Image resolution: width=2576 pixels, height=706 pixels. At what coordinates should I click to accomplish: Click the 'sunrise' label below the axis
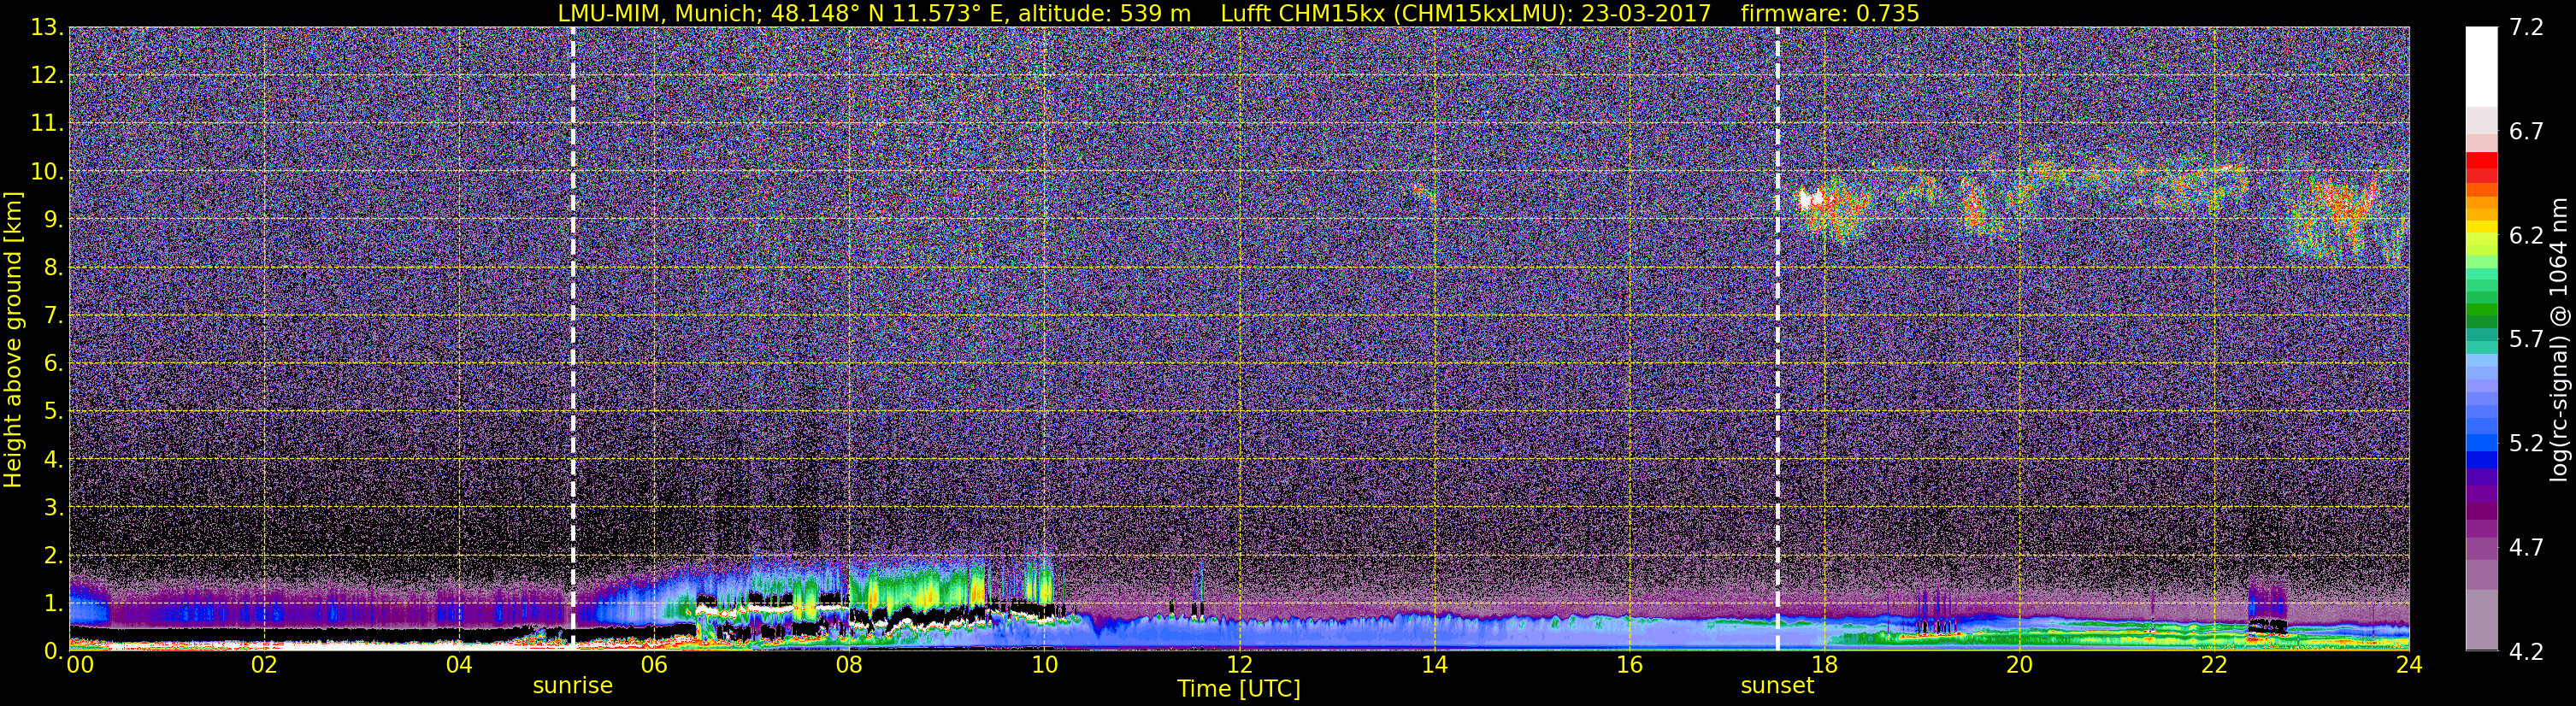572,686
